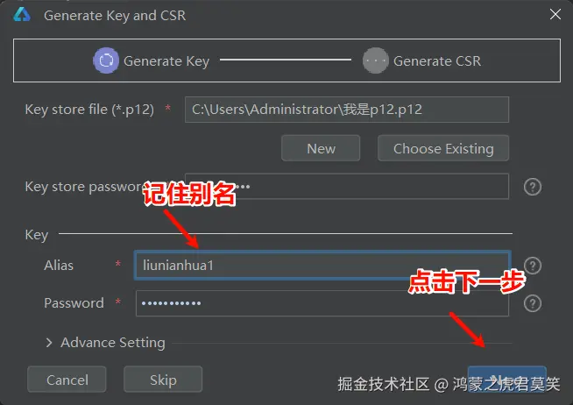Viewport: 573px width, 405px height.
Task: Click the Cancel button
Action: 67,380
